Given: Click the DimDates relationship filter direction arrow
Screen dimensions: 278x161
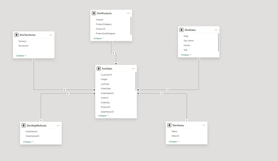Looking at the screenshot, I should [x=168, y=90].
